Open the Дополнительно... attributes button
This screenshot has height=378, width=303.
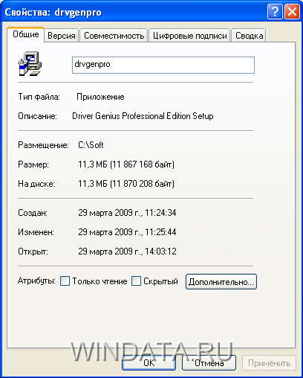(x=221, y=281)
